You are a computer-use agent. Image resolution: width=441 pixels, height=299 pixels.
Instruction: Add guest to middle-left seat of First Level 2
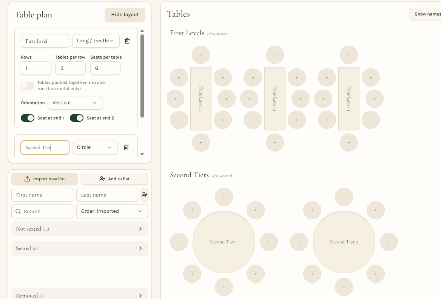[249, 99]
